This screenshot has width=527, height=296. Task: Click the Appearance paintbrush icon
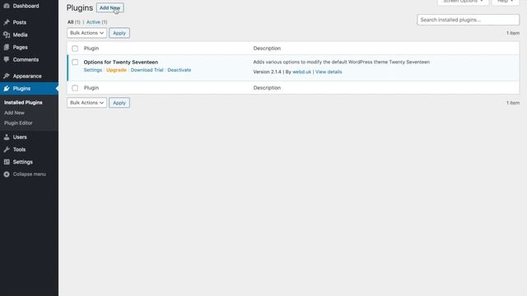pos(7,76)
